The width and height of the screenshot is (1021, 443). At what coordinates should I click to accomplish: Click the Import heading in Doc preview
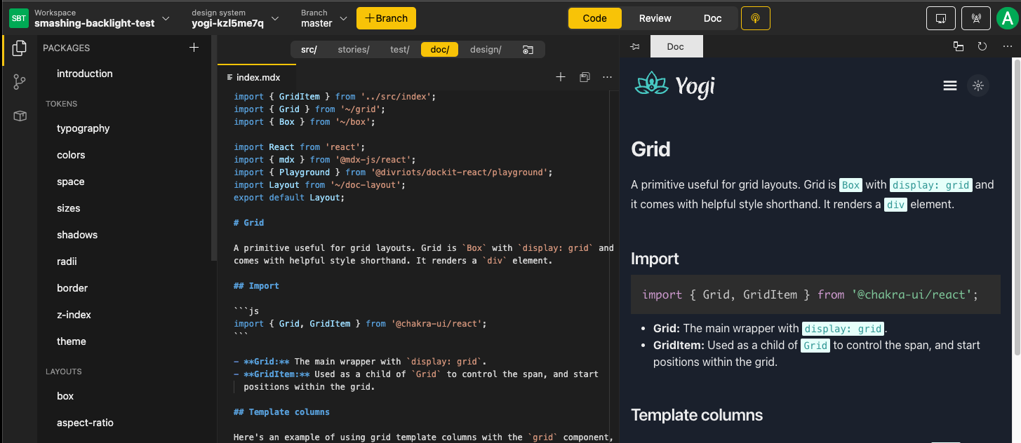point(655,259)
